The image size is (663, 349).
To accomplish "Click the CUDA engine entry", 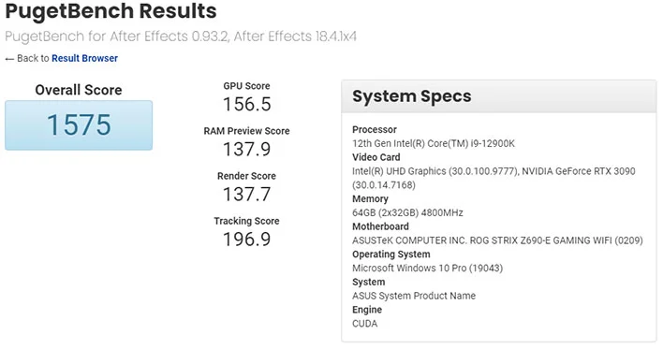I will click(x=365, y=324).
